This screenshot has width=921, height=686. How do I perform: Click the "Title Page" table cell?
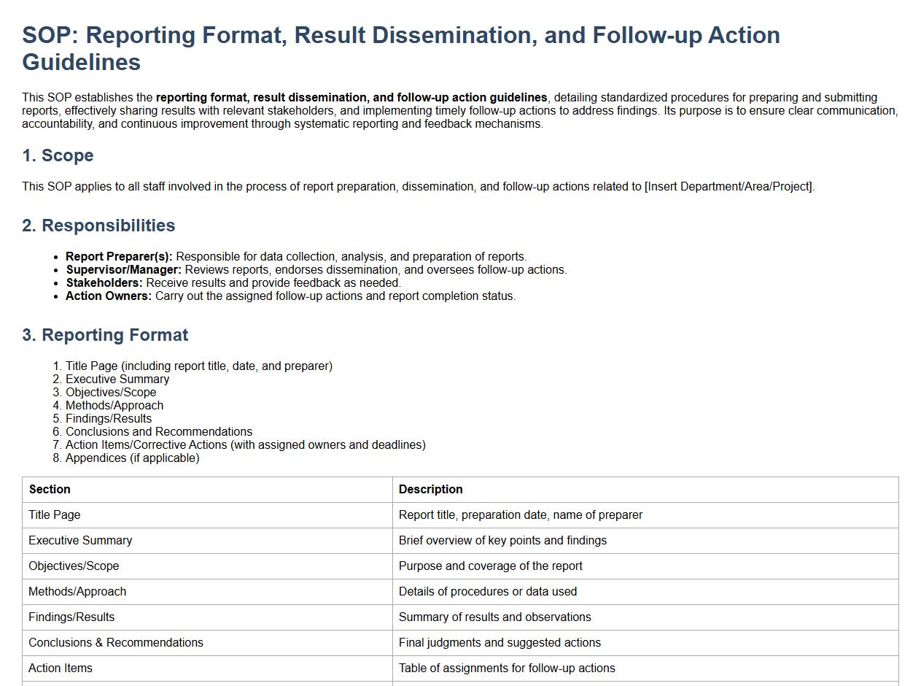pos(55,515)
